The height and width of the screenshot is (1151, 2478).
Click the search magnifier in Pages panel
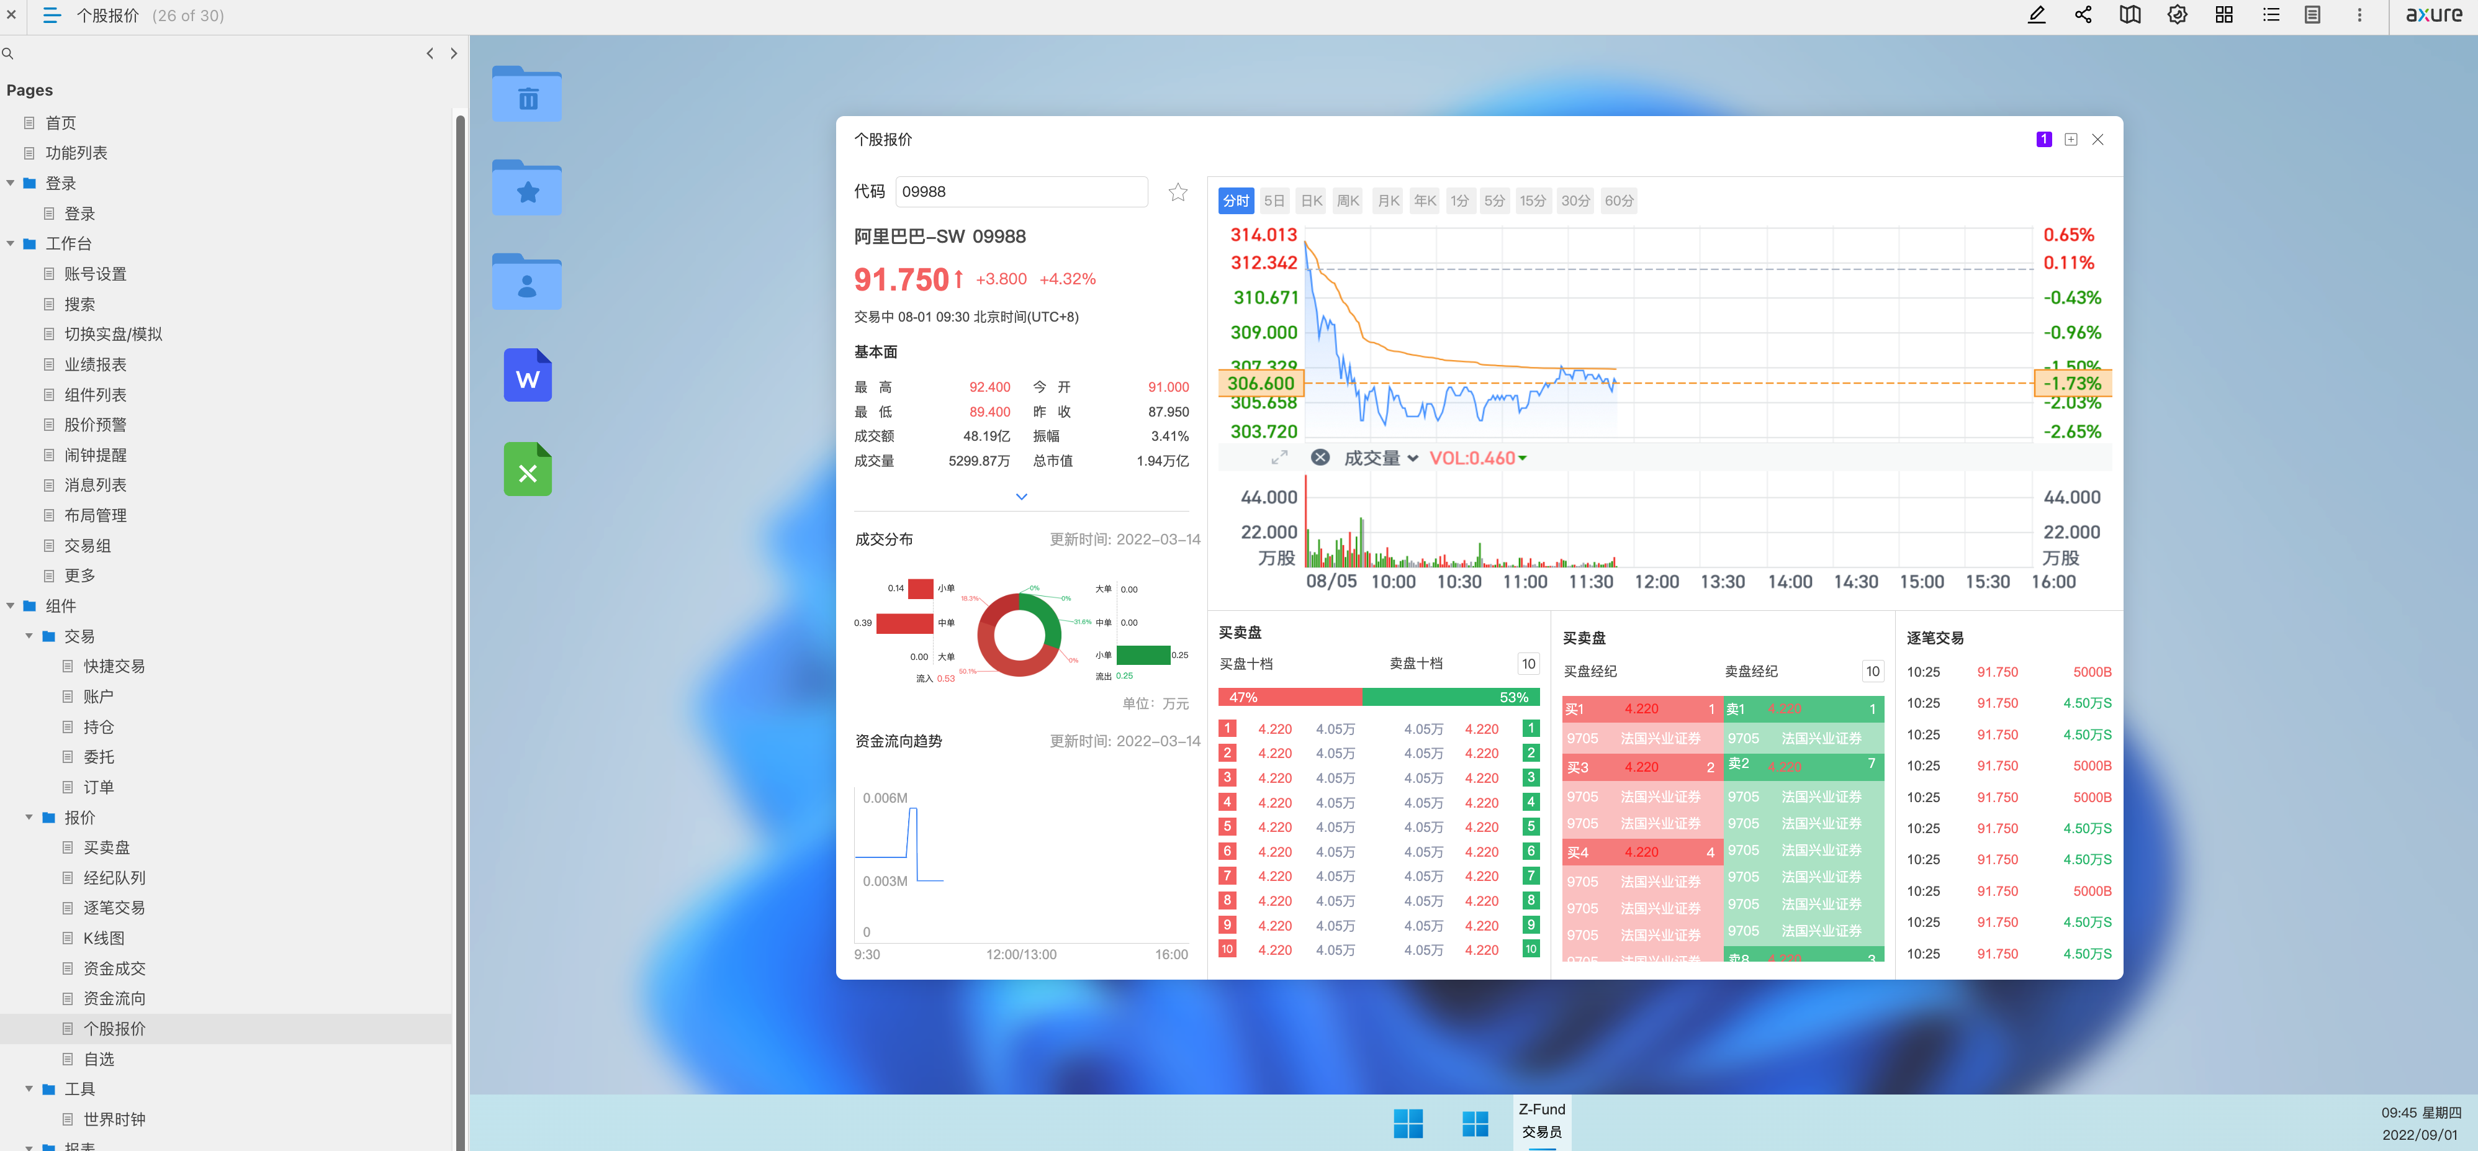pyautogui.click(x=7, y=54)
